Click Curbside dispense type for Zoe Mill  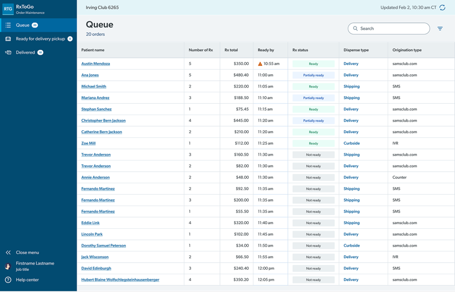click(351, 143)
